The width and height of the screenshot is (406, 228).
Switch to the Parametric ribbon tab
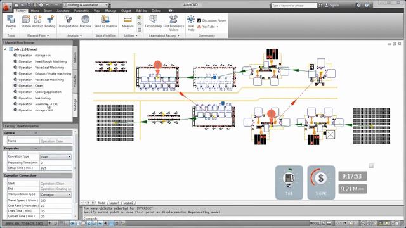81,11
